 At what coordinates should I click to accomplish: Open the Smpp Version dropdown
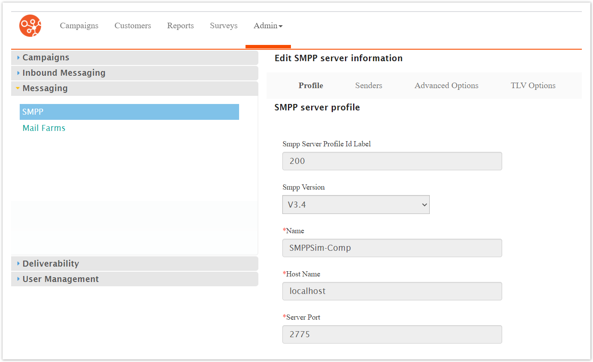(x=356, y=205)
